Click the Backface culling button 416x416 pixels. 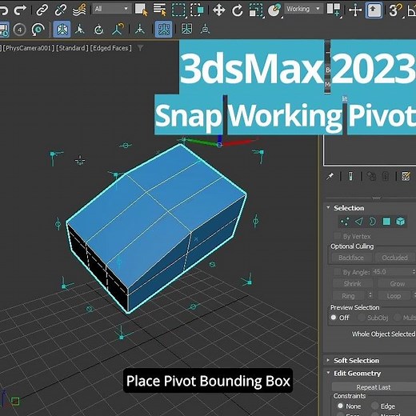[x=351, y=258]
